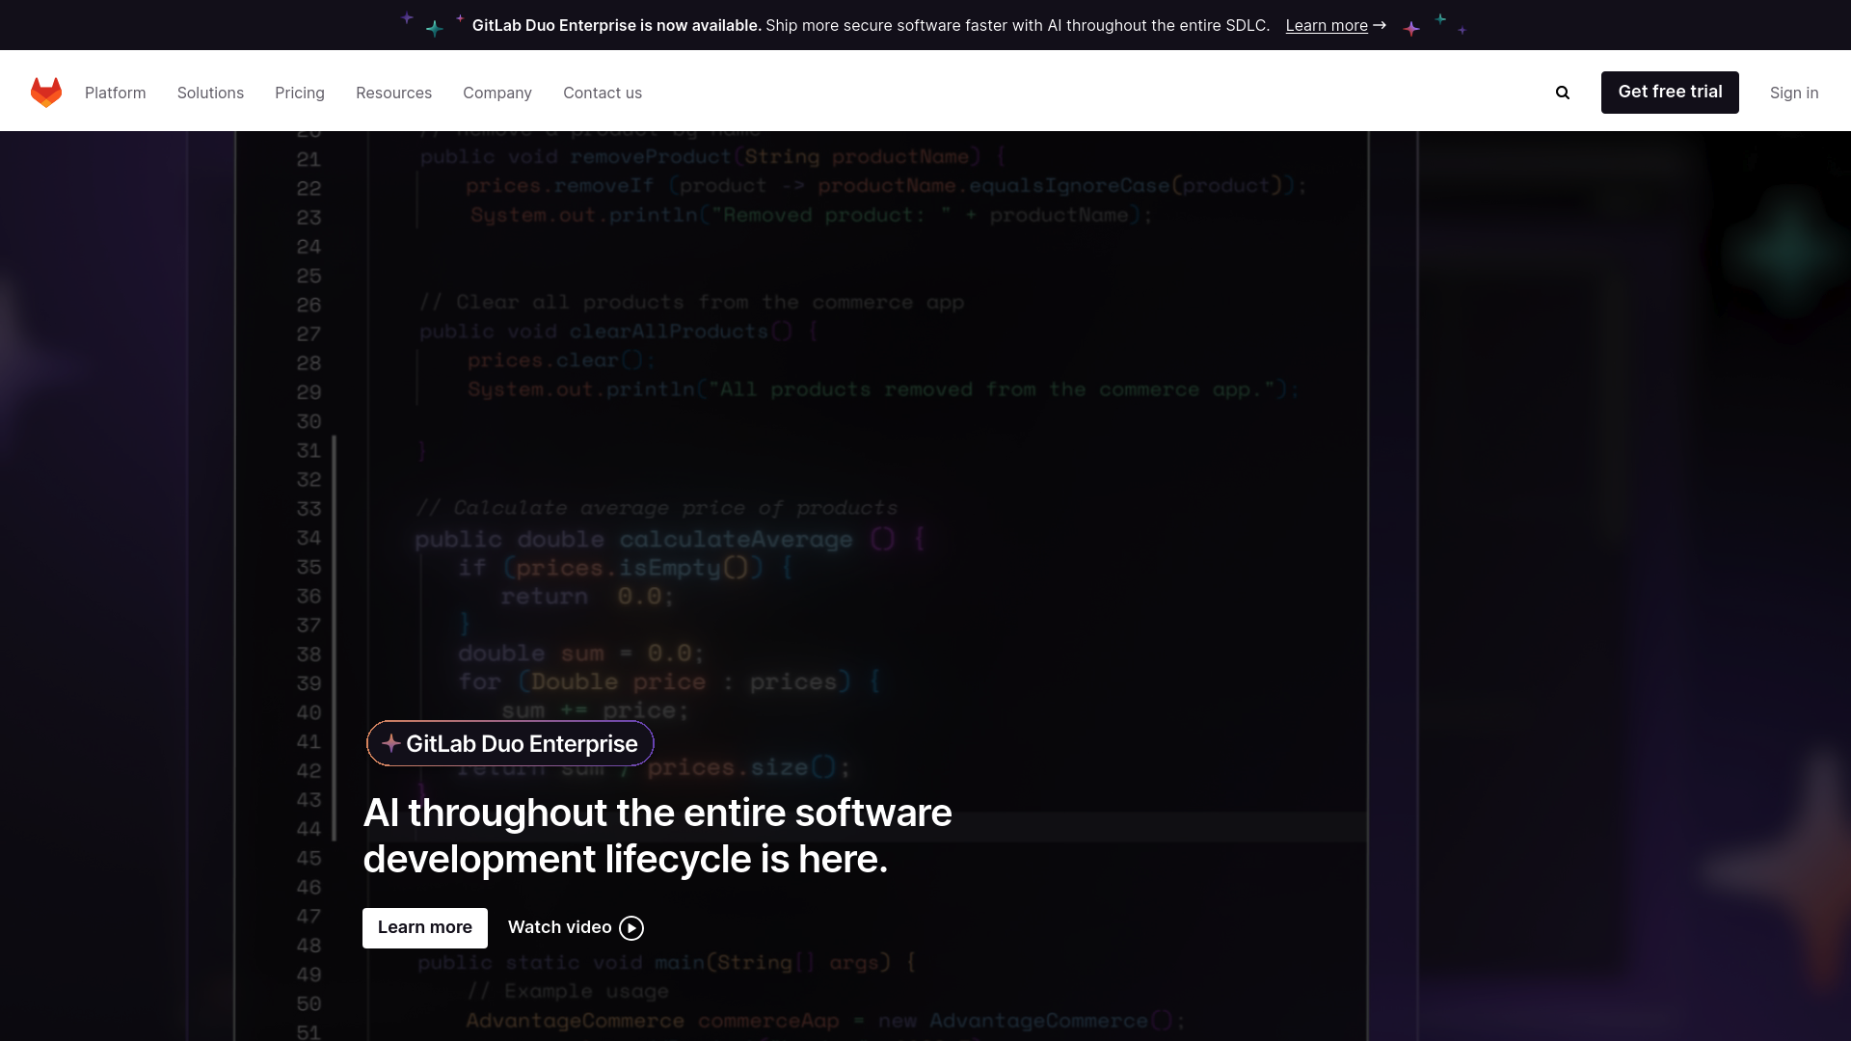Click the sparkle icon in Duo Enterprise pill
The image size is (1851, 1041).
[x=390, y=742]
